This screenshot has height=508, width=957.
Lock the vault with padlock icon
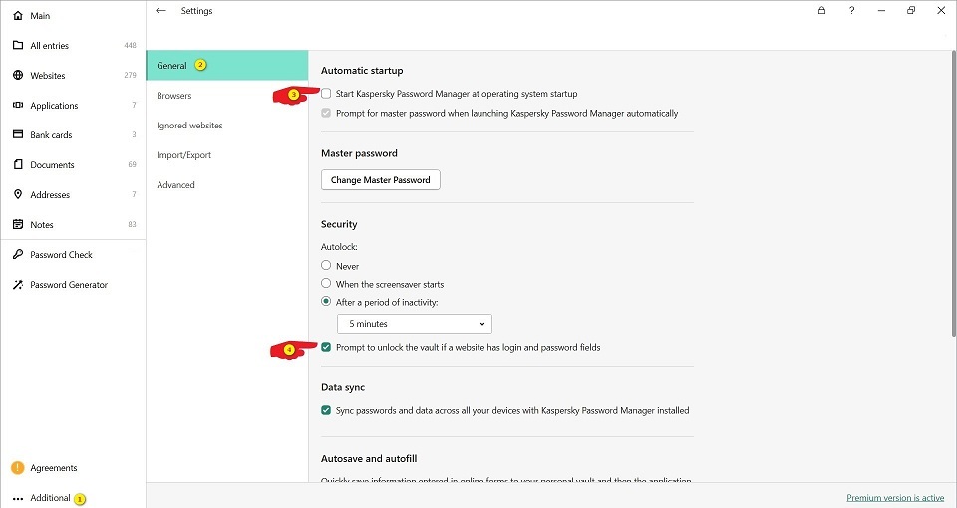click(821, 10)
